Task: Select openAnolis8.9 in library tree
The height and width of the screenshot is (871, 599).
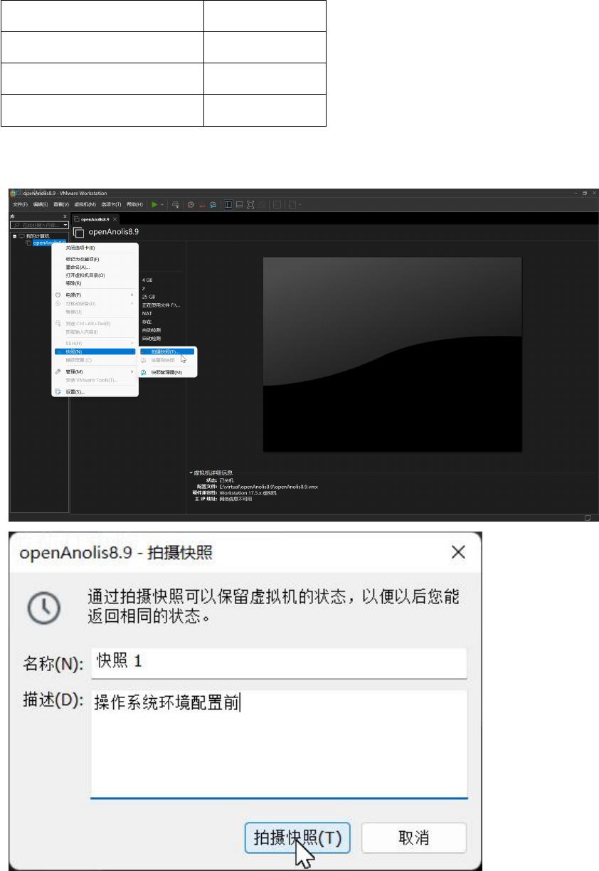Action: (x=48, y=243)
